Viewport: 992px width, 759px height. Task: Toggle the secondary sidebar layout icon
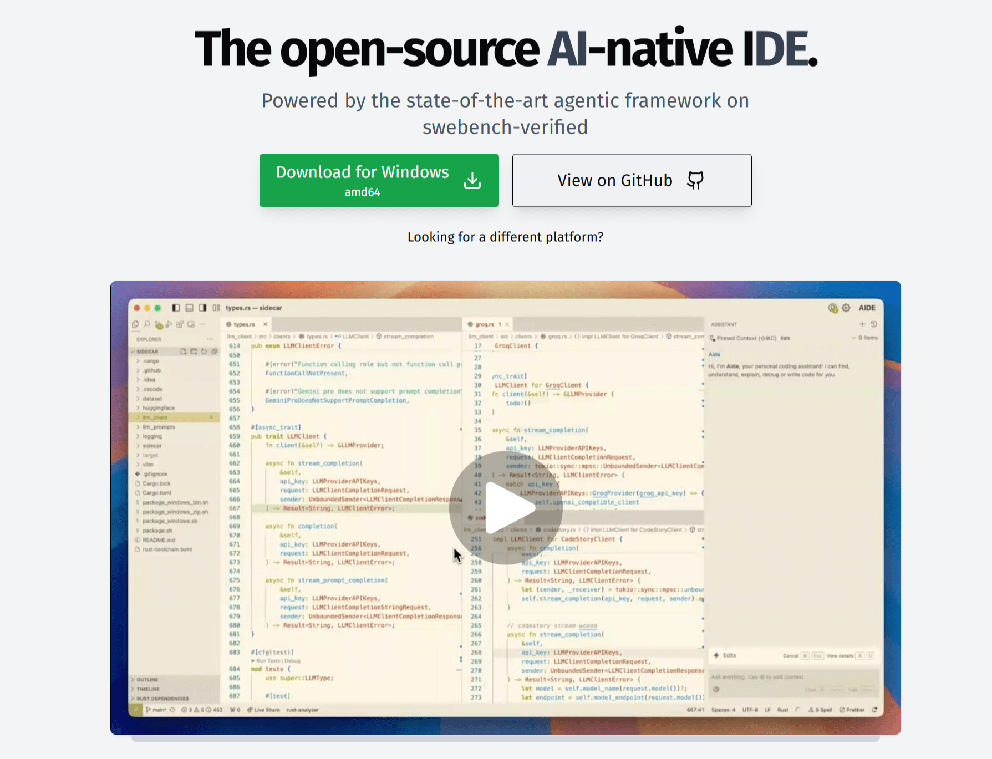coord(202,308)
